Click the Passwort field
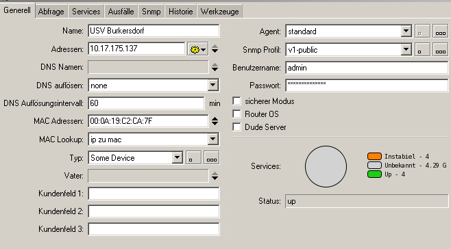The image size is (451, 249). (367, 86)
